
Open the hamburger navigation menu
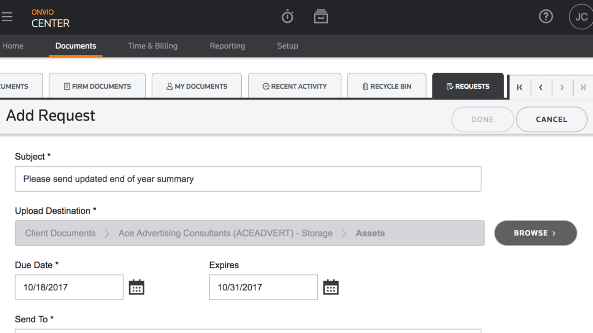pos(7,17)
